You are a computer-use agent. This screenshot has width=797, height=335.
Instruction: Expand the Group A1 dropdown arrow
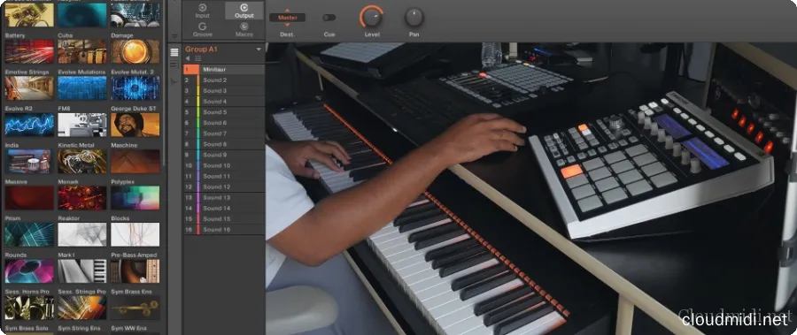point(259,49)
